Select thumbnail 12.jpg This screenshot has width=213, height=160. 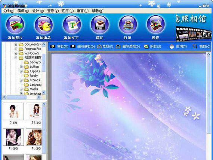pyautogui.click(x=13, y=137)
